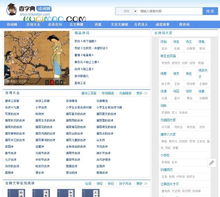
Task: Click the slideshow painting image
Action: click(x=37, y=58)
